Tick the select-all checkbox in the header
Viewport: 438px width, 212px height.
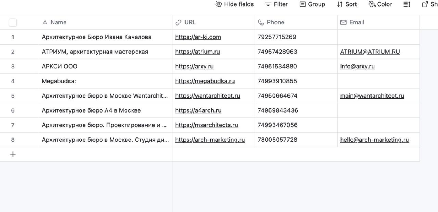[x=13, y=22]
